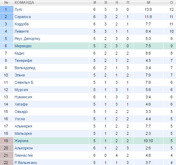
Task: Open the Луго team link
Action: [18, 9]
